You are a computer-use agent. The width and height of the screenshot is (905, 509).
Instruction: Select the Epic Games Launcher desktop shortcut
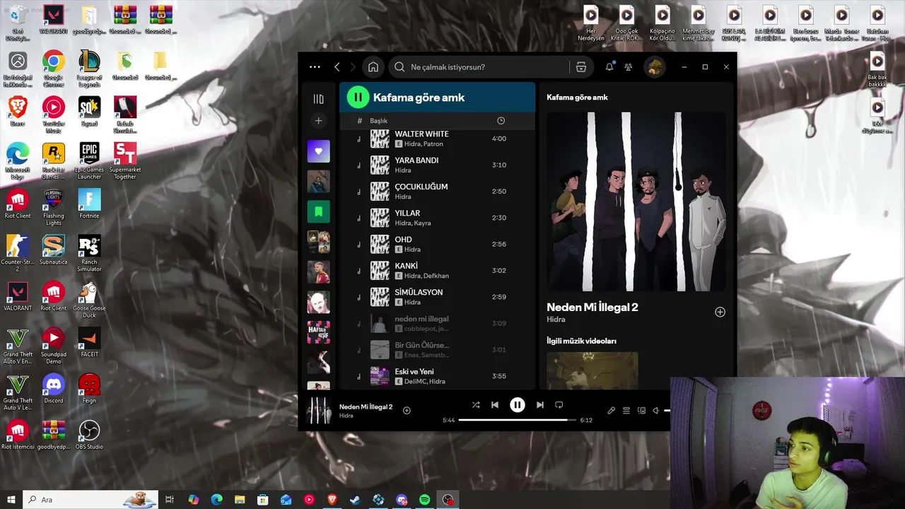click(x=89, y=161)
